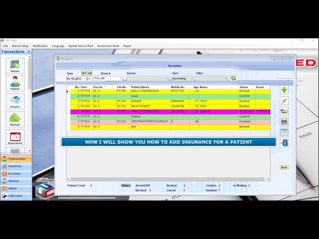Click the green refresh icon beside Filter
319x239 pixels.
[x=233, y=78]
